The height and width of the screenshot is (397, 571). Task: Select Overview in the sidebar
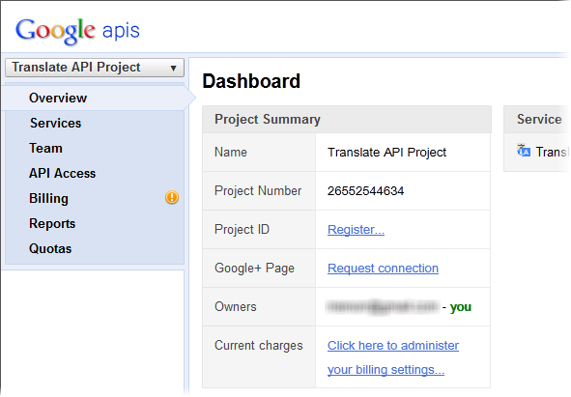pos(58,98)
